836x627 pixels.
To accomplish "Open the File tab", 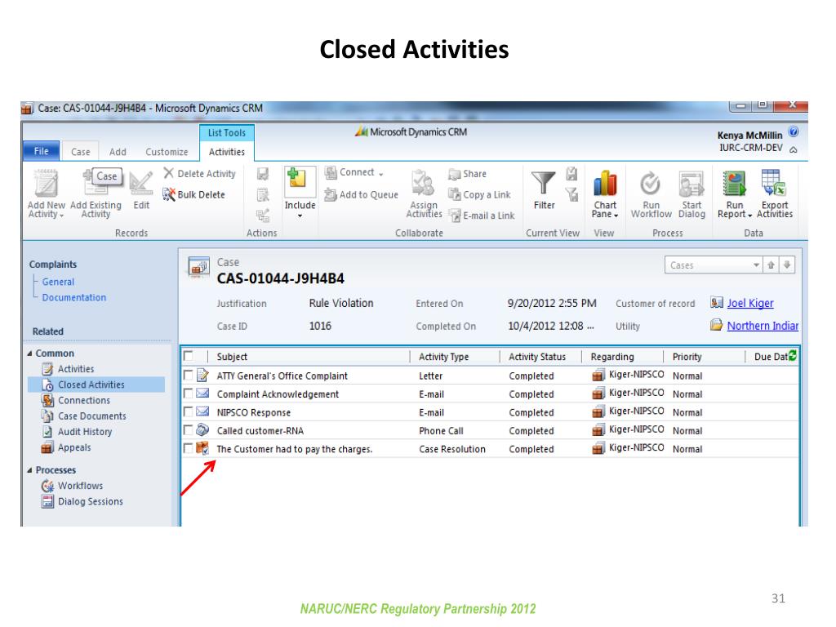I will click(x=41, y=151).
